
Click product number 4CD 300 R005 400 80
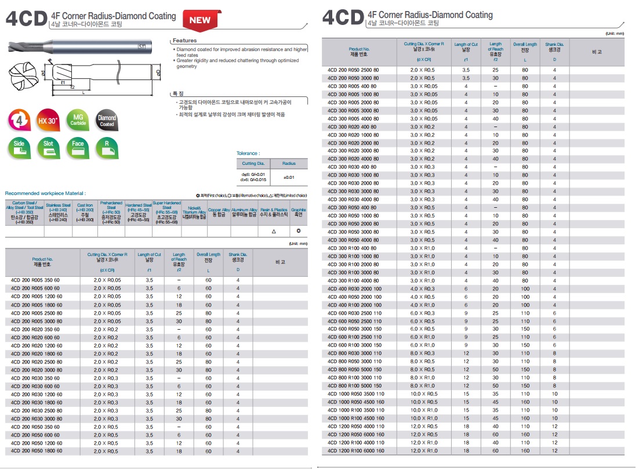coord(352,86)
